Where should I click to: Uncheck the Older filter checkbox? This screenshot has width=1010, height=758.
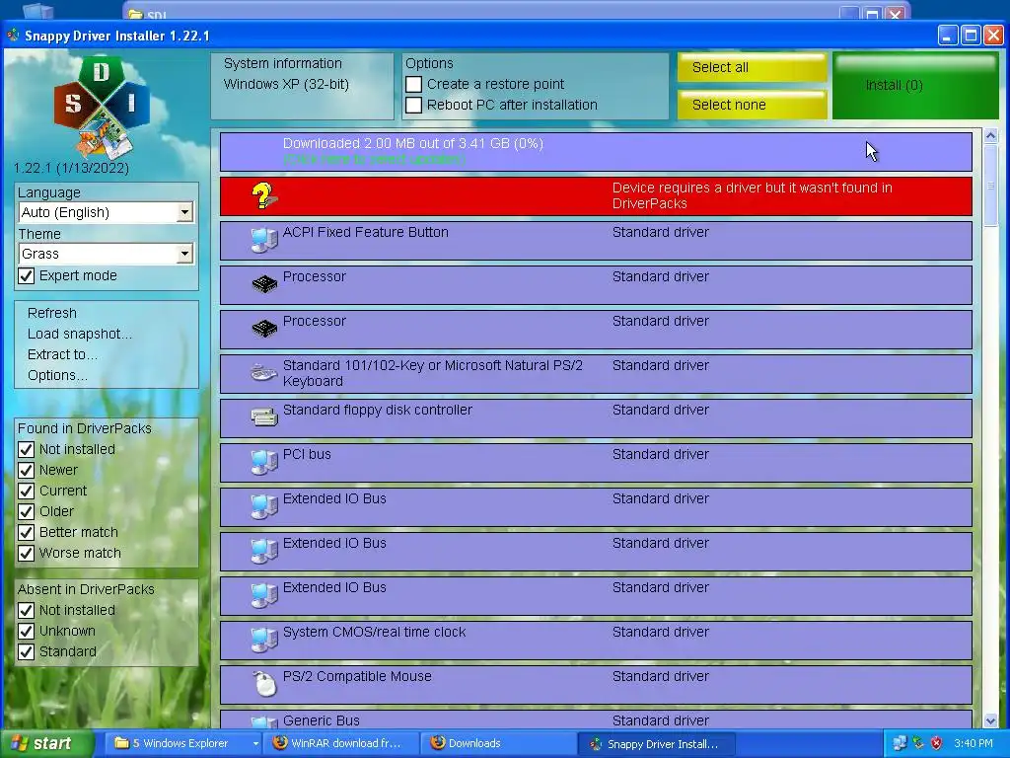point(27,512)
